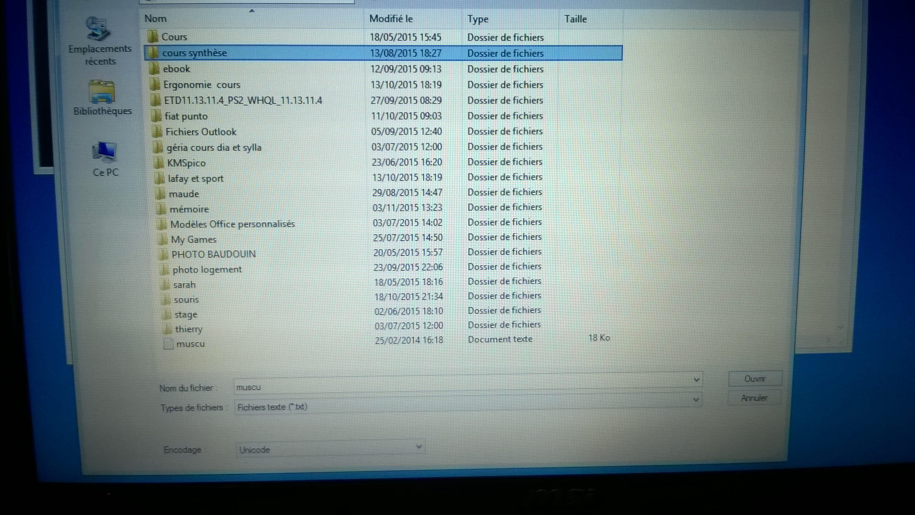Select the 'PHOTO BAUDOUIN' folder name
Viewport: 915px width, 515px height.
click(214, 254)
